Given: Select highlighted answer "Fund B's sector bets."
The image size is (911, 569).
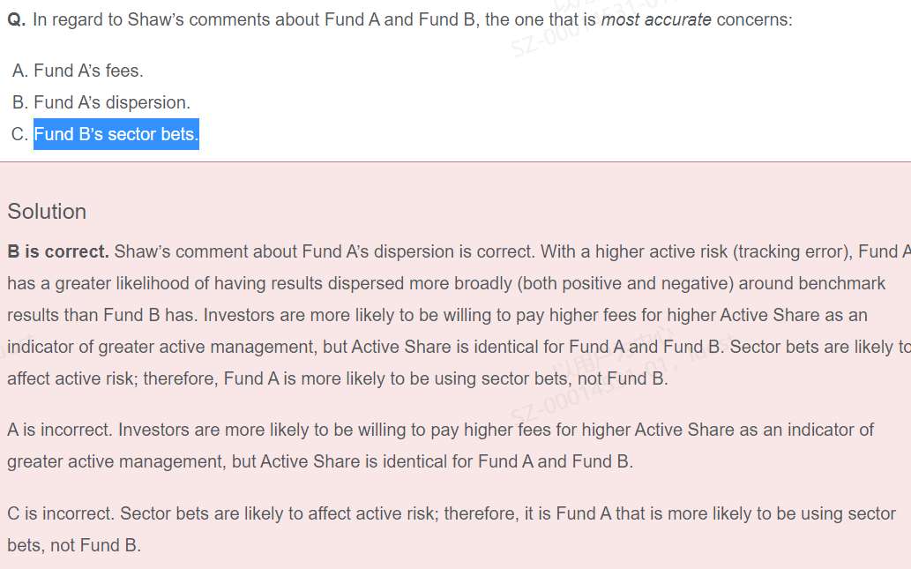Looking at the screenshot, I should [x=116, y=134].
